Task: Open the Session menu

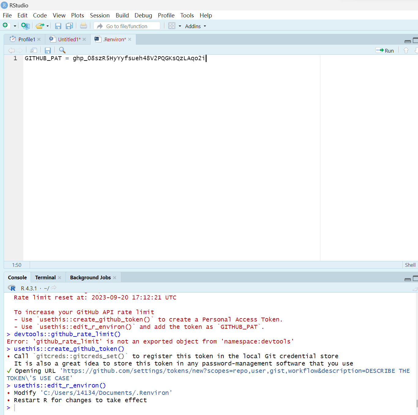Action: [x=100, y=15]
